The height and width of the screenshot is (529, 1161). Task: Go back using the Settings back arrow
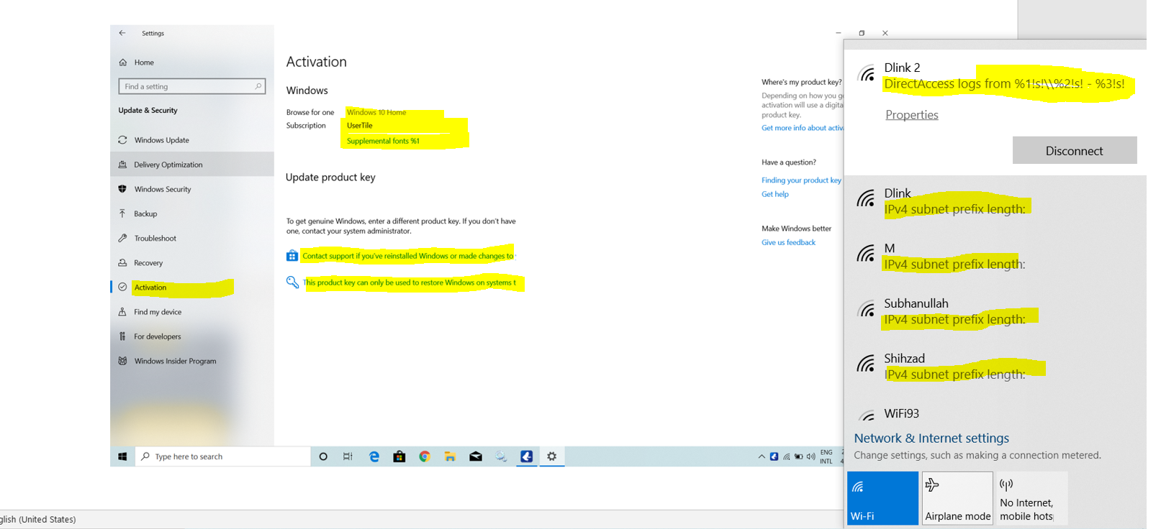pyautogui.click(x=122, y=33)
